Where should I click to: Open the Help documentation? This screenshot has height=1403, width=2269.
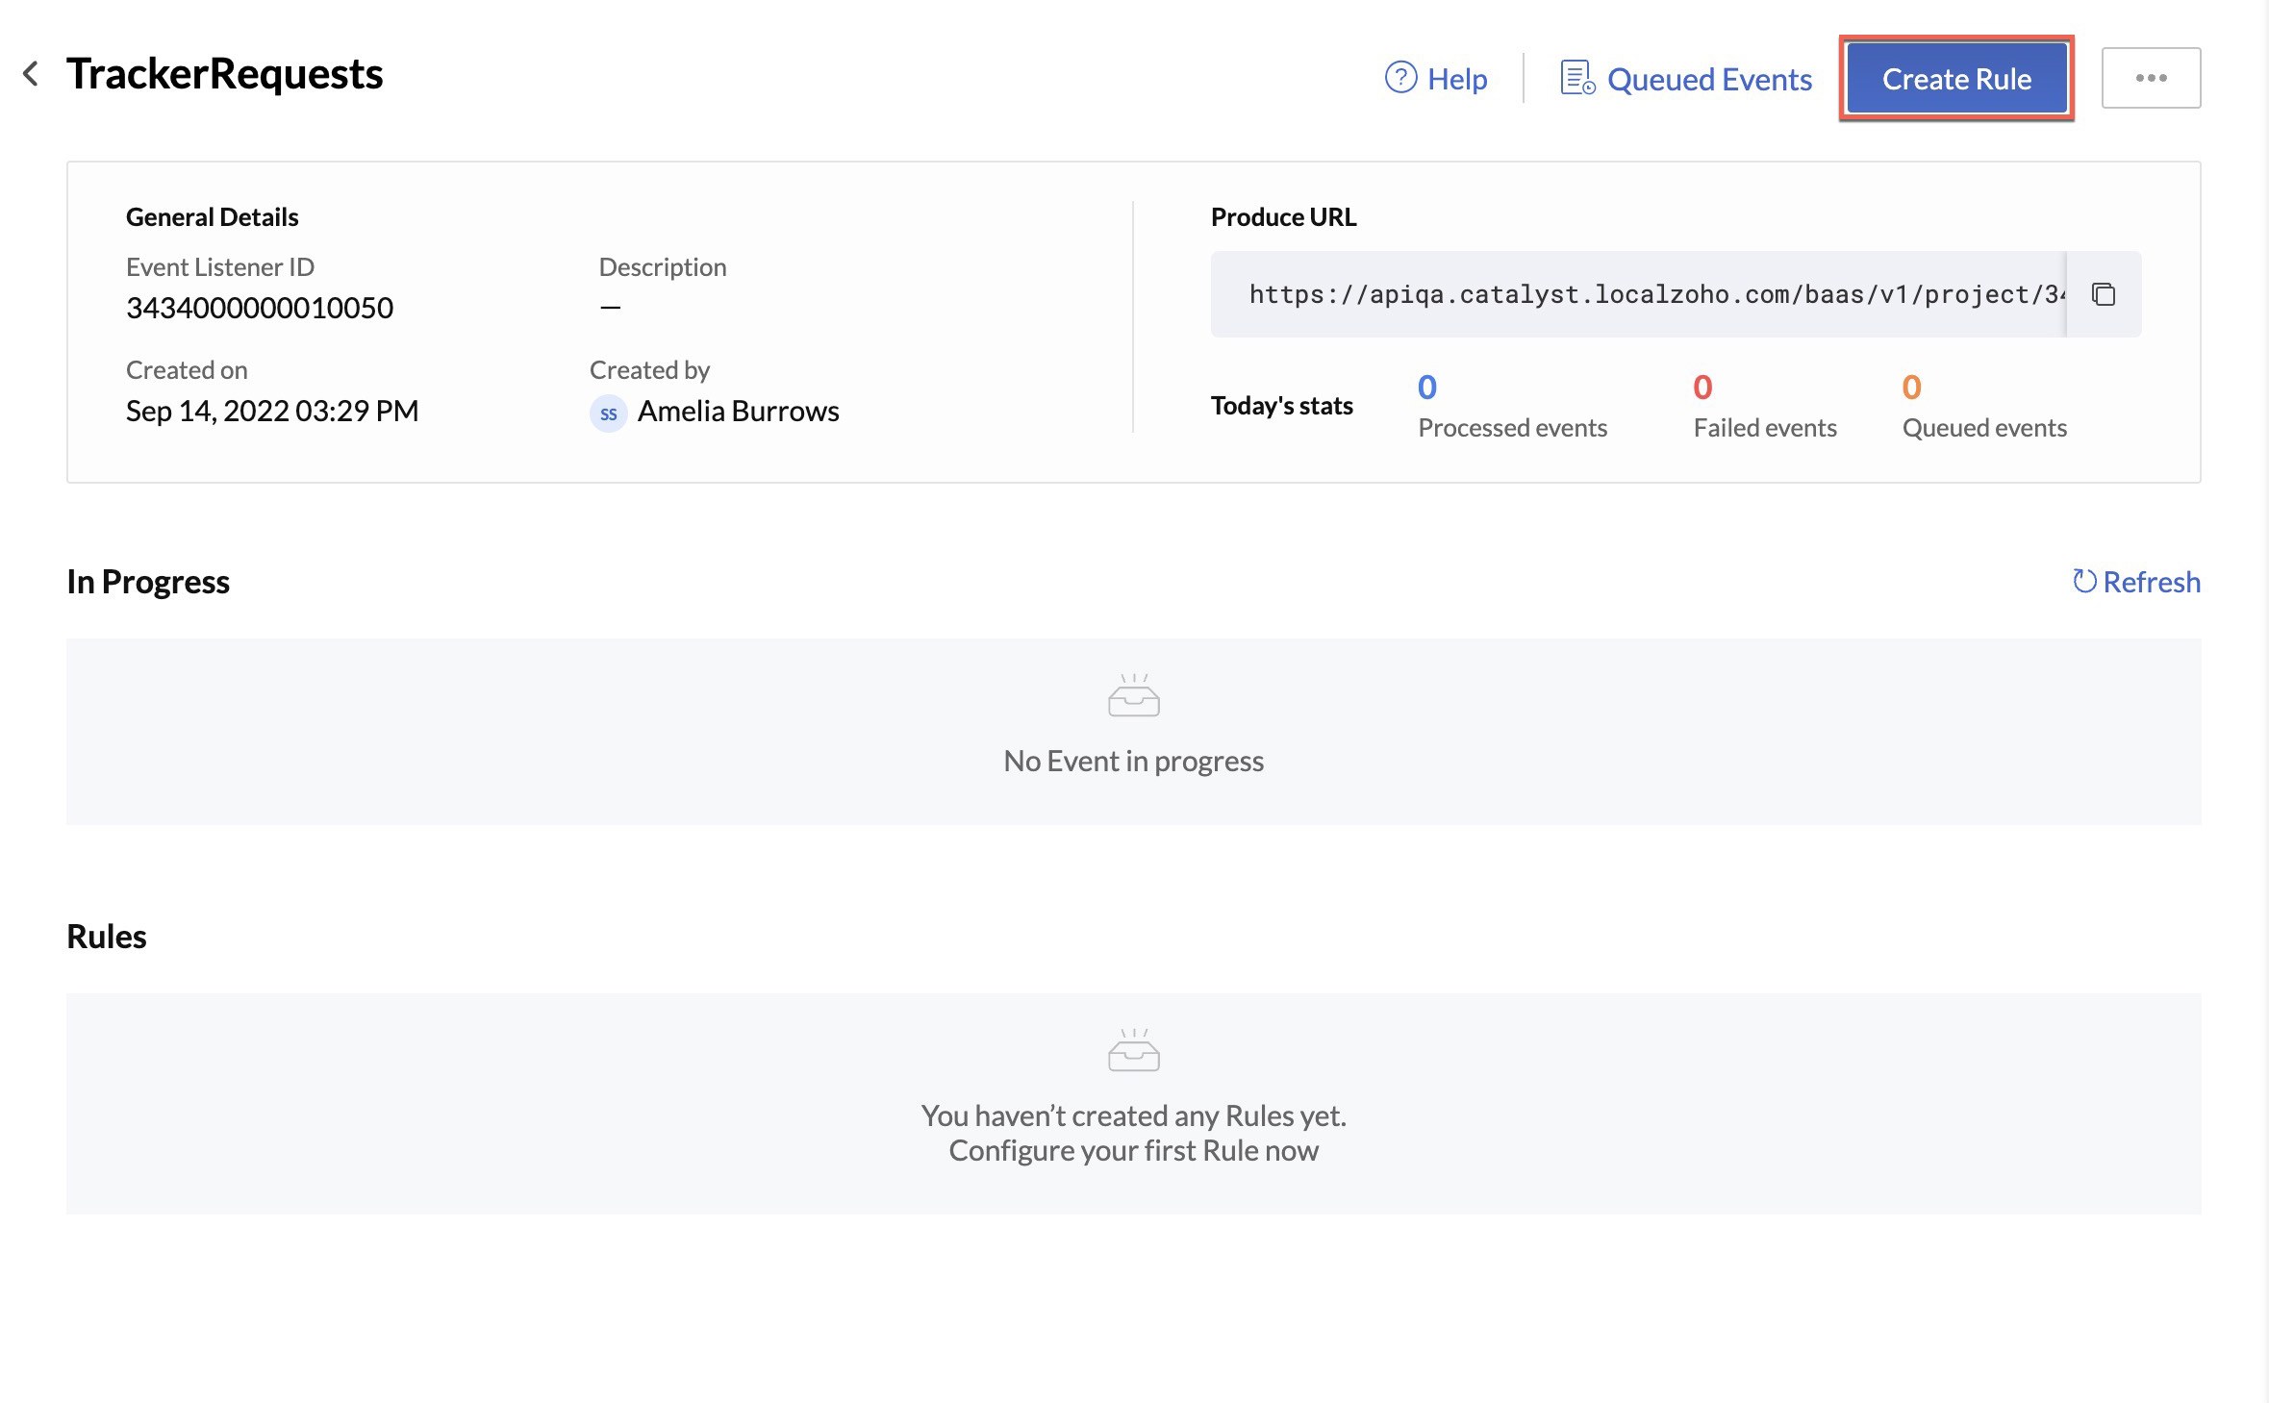(1455, 79)
